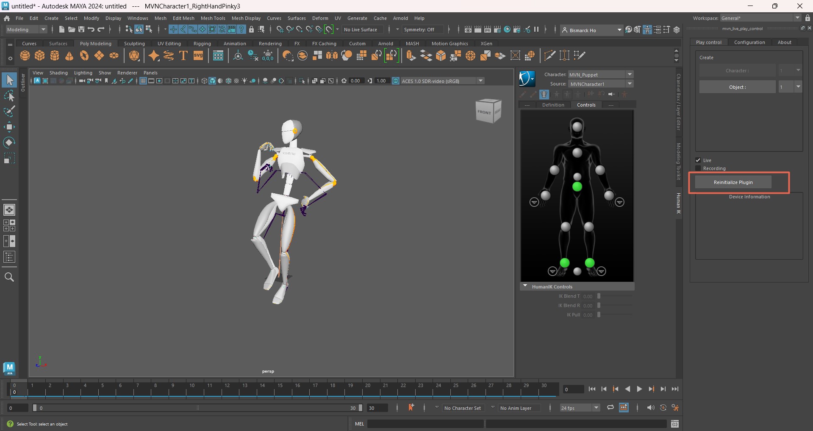Open the Mesh Tools menu

(213, 18)
